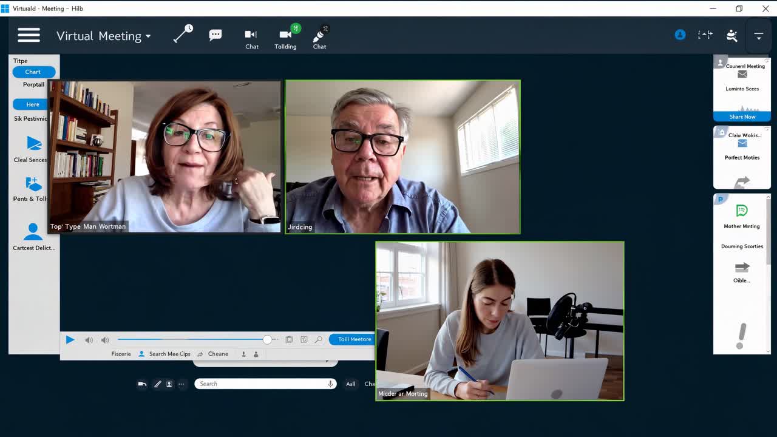Click the Windows app icon in title bar

(5, 8)
